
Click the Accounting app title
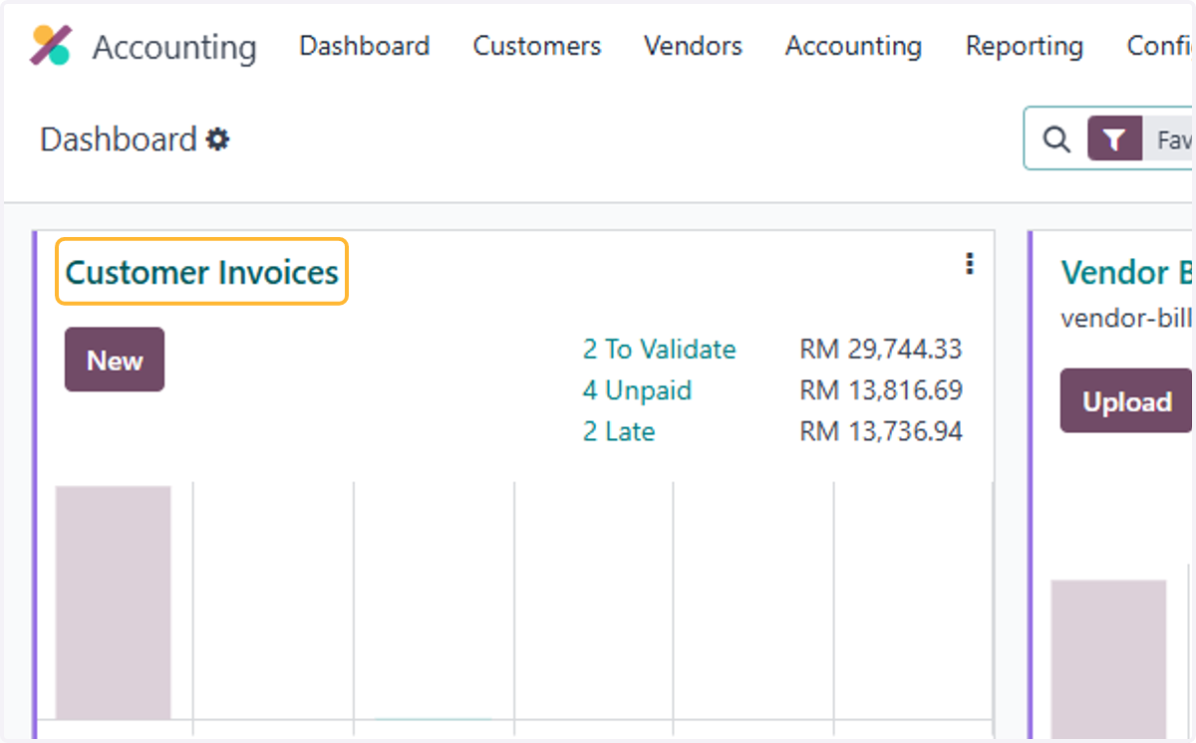tap(174, 47)
